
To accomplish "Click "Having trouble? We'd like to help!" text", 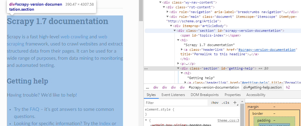I will pyautogui.click(x=42, y=95).
